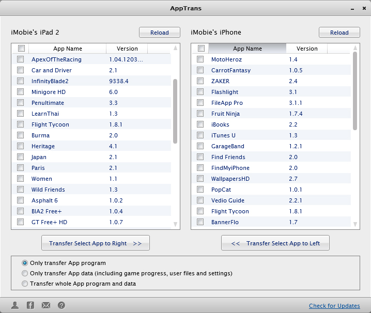Select the Flashlight app row
The height and width of the screenshot is (313, 371).
coord(271,92)
